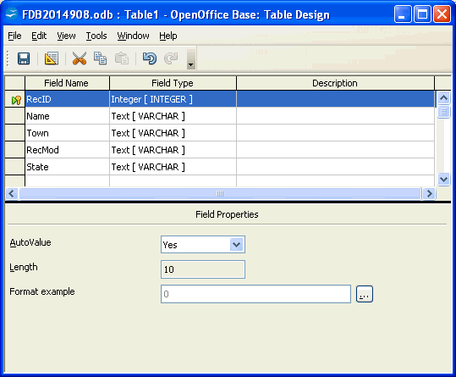Click the Format example field
The width and height of the screenshot is (456, 377).
(x=255, y=294)
